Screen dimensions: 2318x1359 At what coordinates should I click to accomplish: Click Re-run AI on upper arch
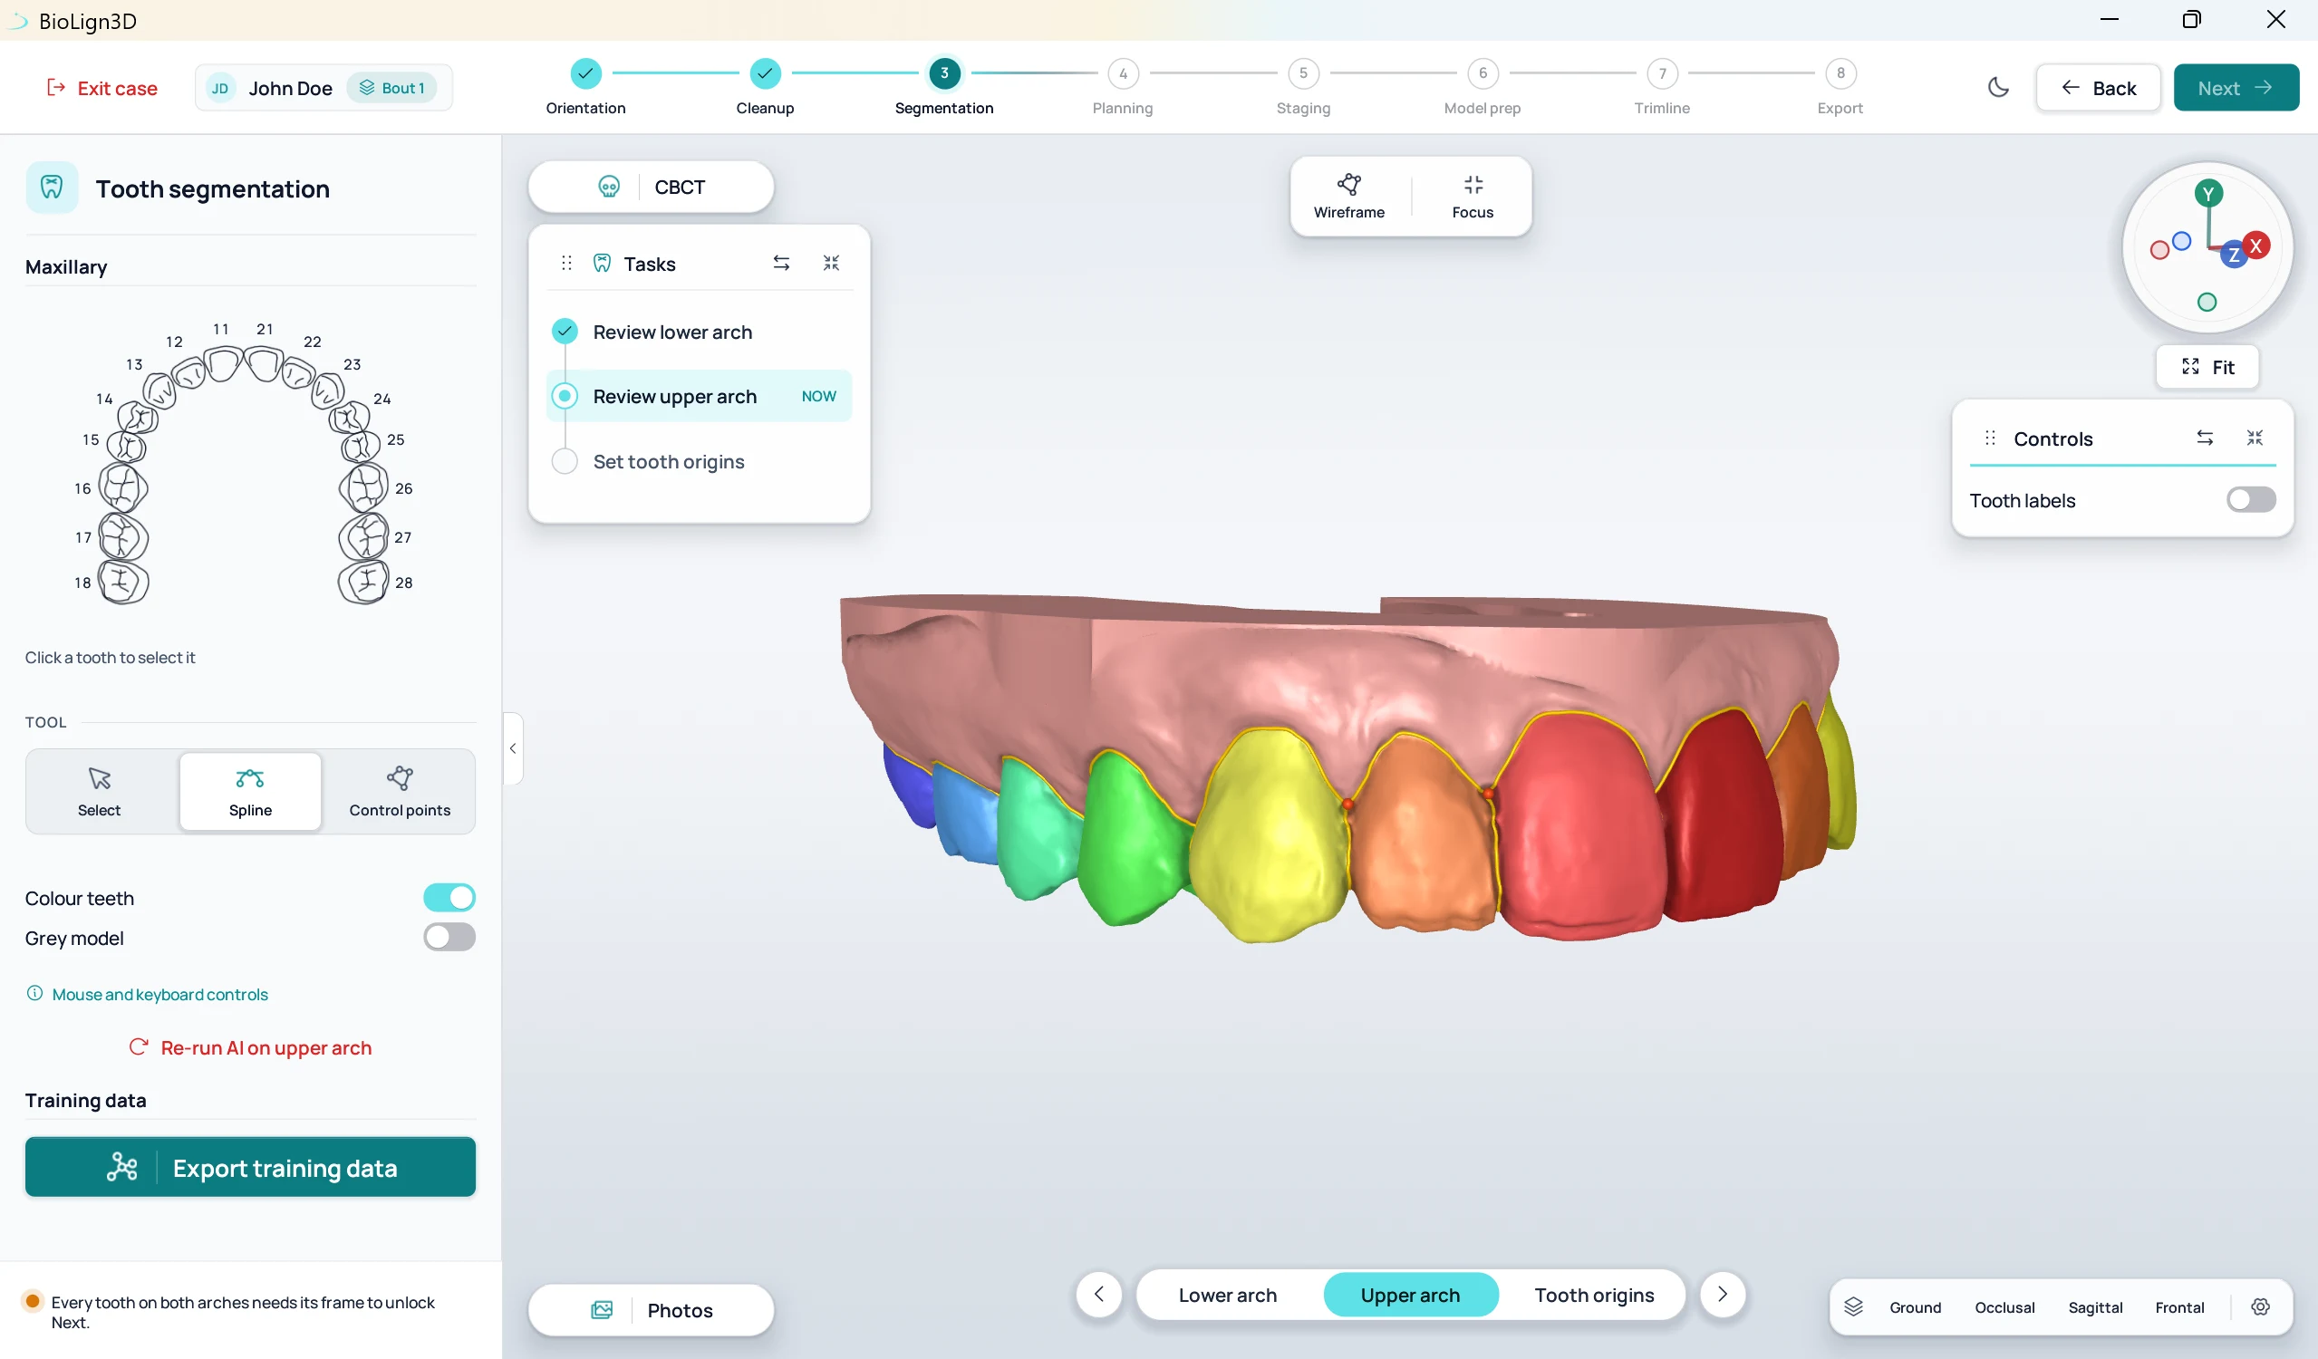tap(250, 1047)
